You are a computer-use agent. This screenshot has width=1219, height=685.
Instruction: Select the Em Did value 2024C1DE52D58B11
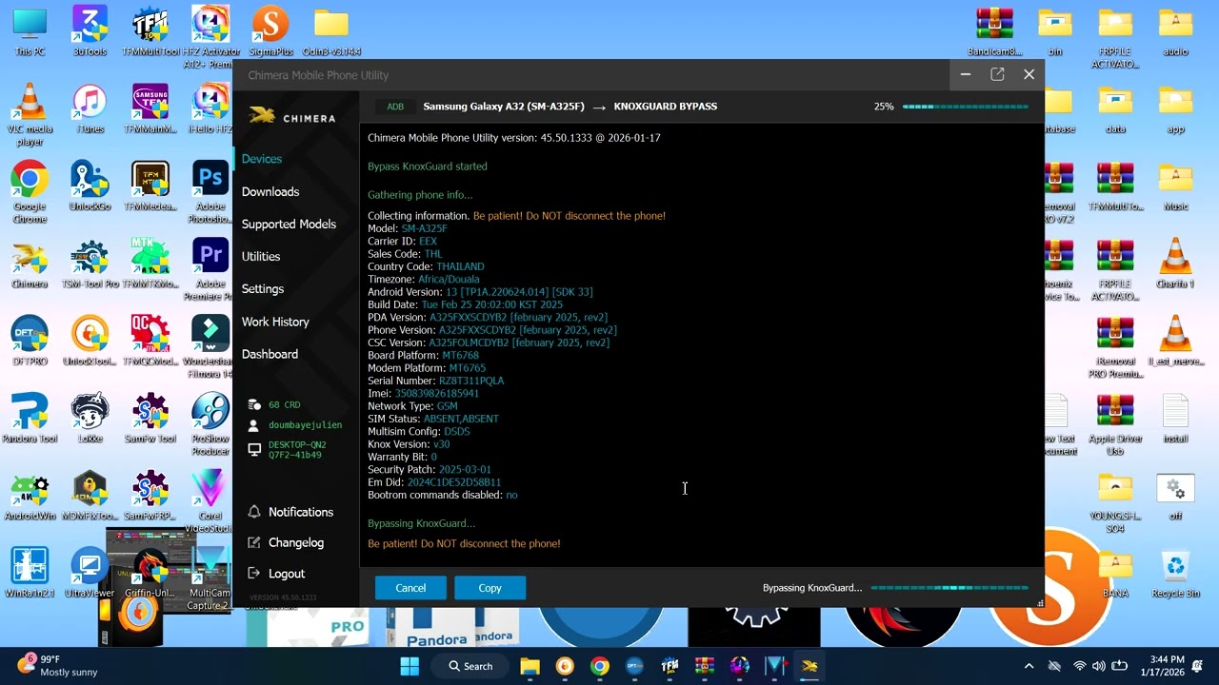(x=454, y=482)
